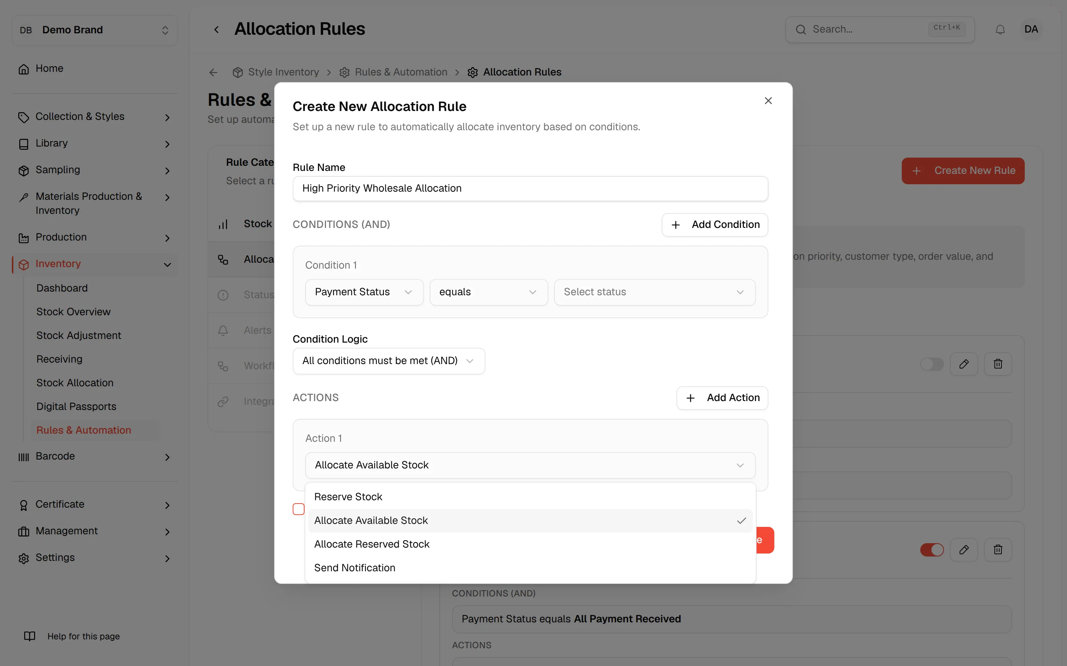The image size is (1067, 666).
Task: Click the Search box
Action: point(880,30)
